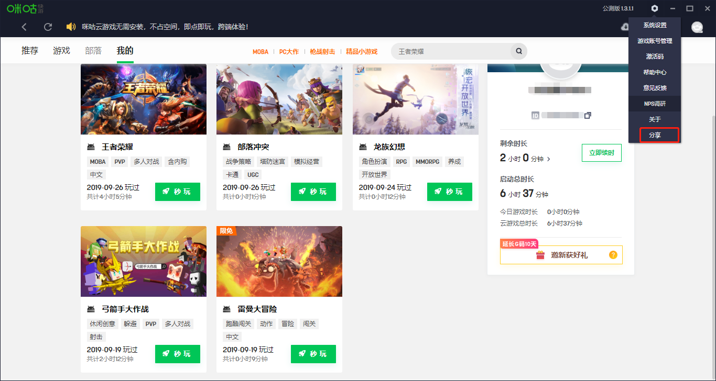716x381 pixels.
Task: Select 激活码 in the menu
Action: point(655,57)
